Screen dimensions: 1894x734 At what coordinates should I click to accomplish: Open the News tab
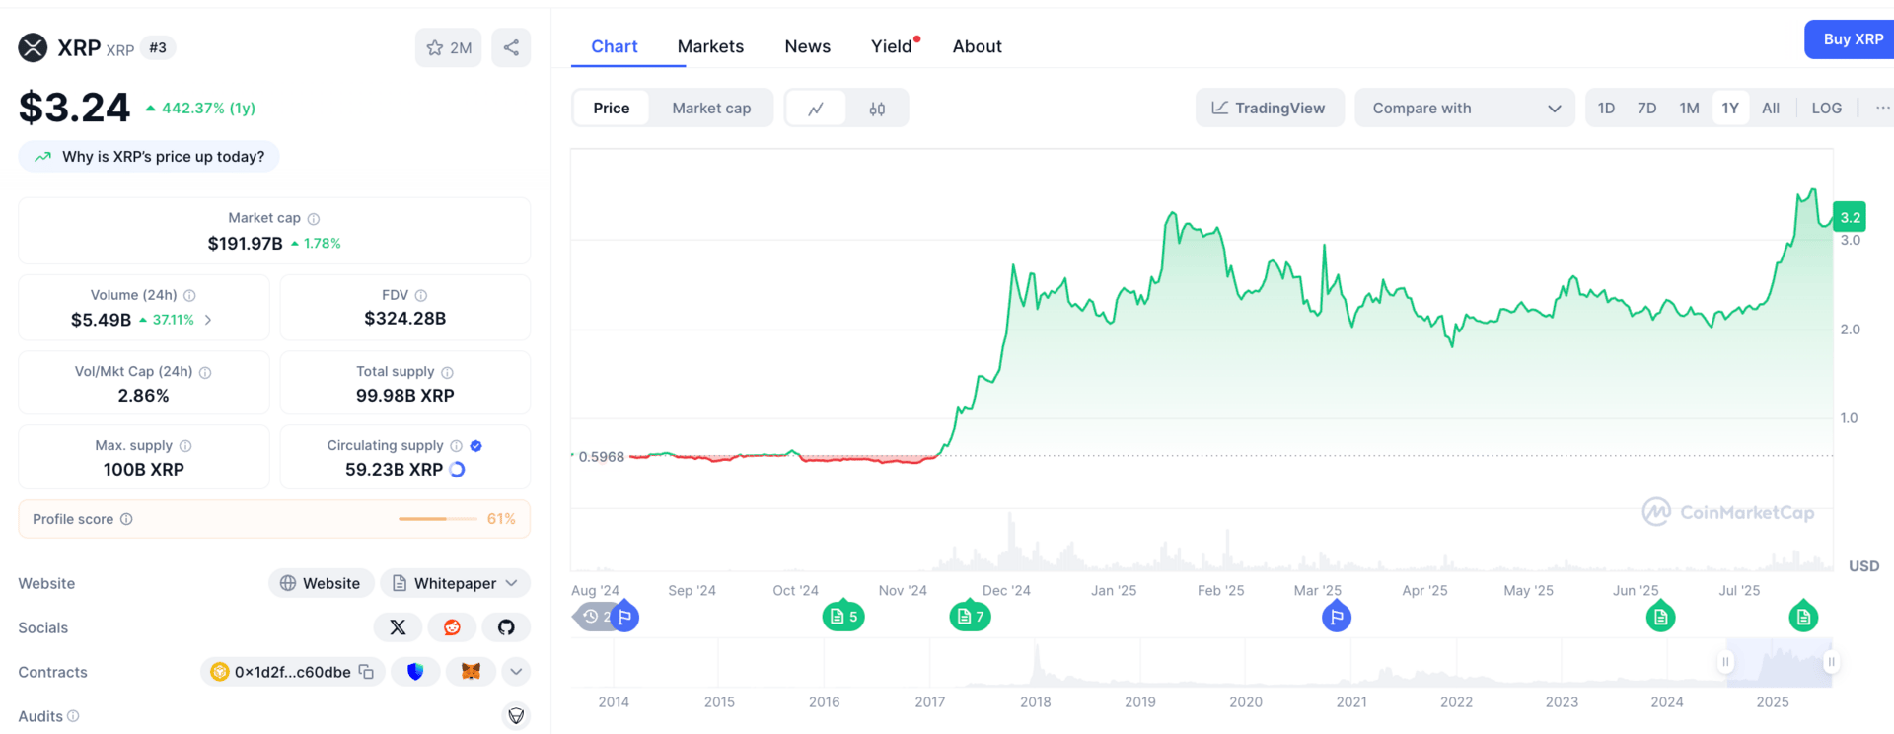click(x=807, y=46)
